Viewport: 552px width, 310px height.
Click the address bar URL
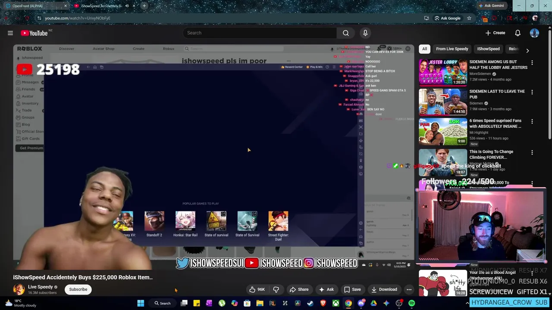point(78,18)
